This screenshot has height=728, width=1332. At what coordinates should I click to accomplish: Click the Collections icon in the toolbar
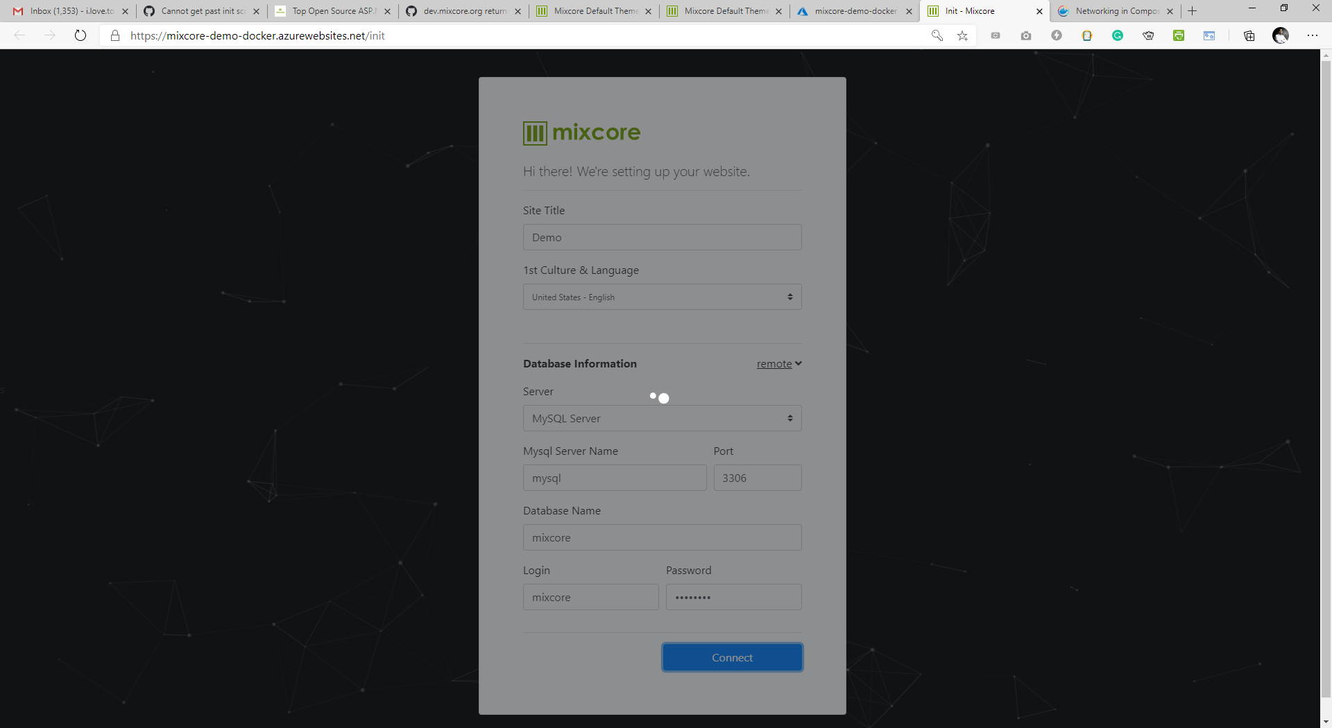point(1249,35)
